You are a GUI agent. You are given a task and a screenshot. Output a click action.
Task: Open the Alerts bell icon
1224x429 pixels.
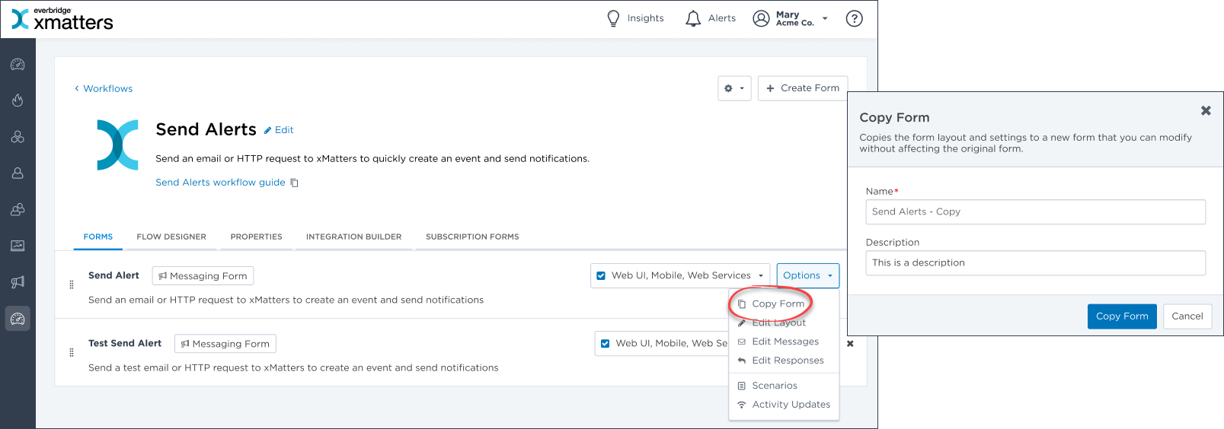693,18
